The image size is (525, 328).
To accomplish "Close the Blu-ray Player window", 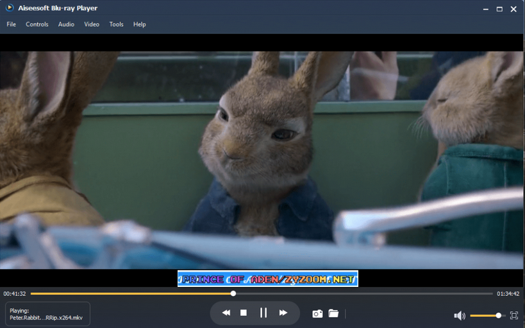I will pos(513,9).
